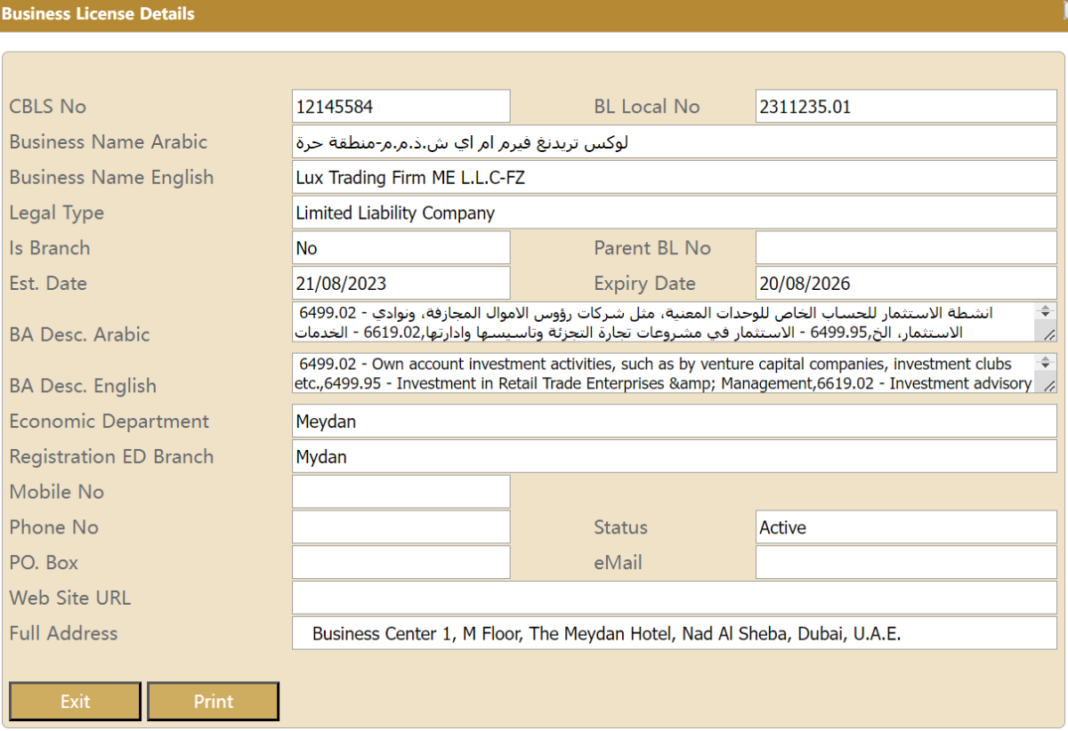Focus the Business Name Arabic field
This screenshot has width=1068, height=731.
(x=674, y=142)
